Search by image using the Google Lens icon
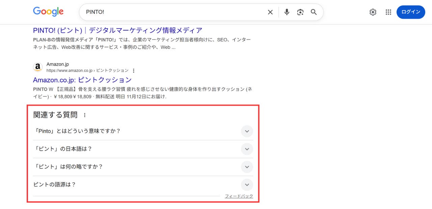 coord(300,12)
